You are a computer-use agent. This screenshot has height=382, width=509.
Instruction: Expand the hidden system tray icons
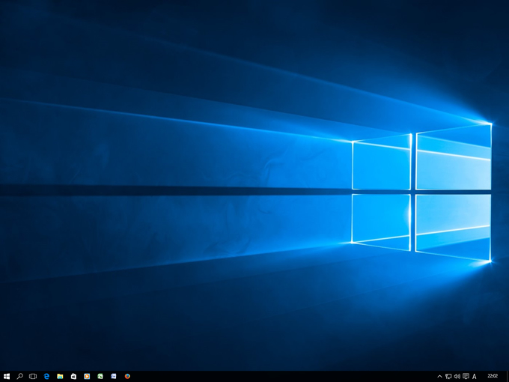tap(439, 377)
